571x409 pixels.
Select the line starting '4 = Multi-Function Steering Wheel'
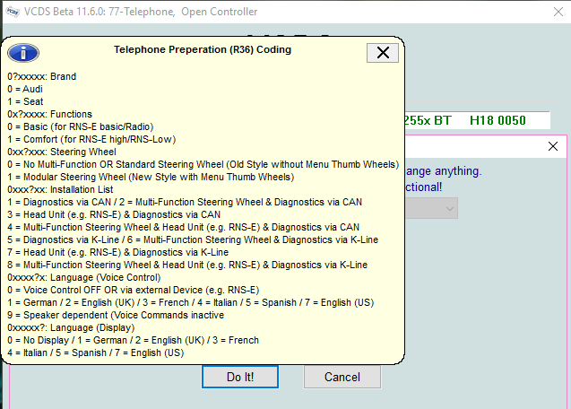(x=183, y=227)
